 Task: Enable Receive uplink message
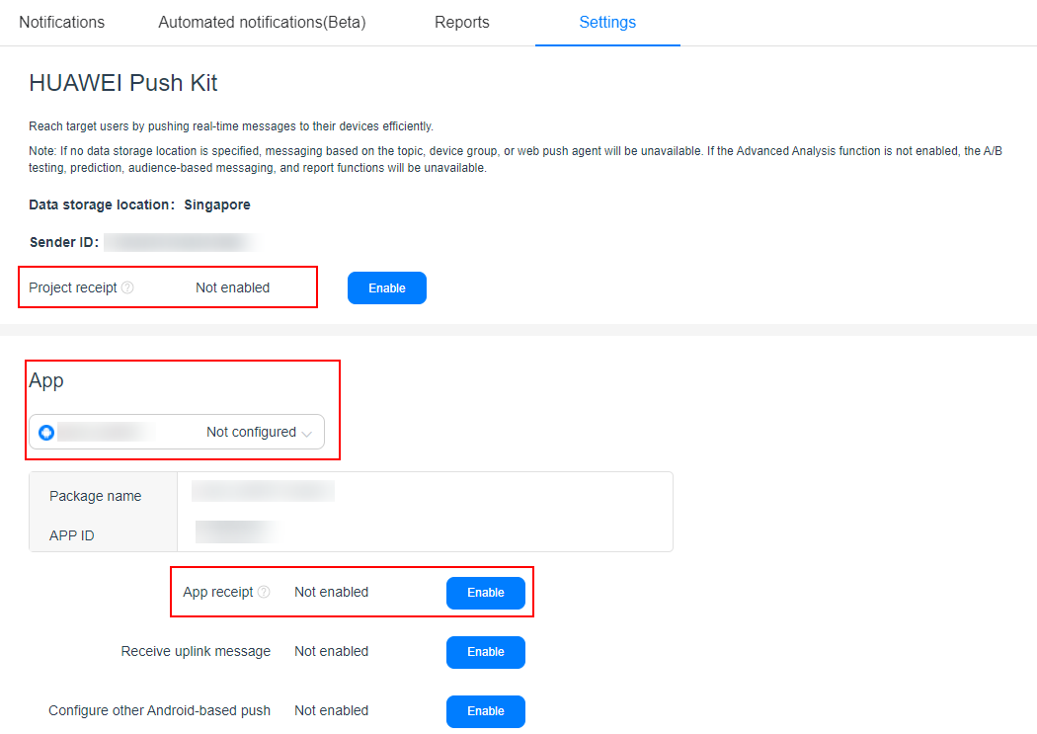[486, 652]
